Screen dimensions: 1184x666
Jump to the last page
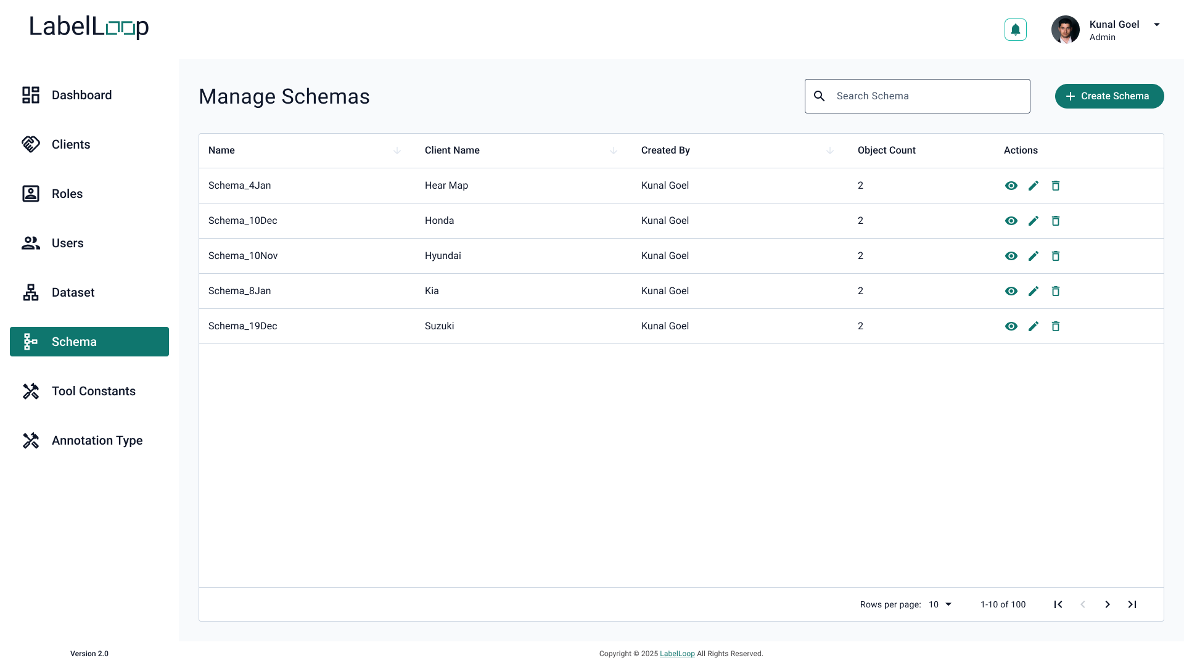[1132, 604]
